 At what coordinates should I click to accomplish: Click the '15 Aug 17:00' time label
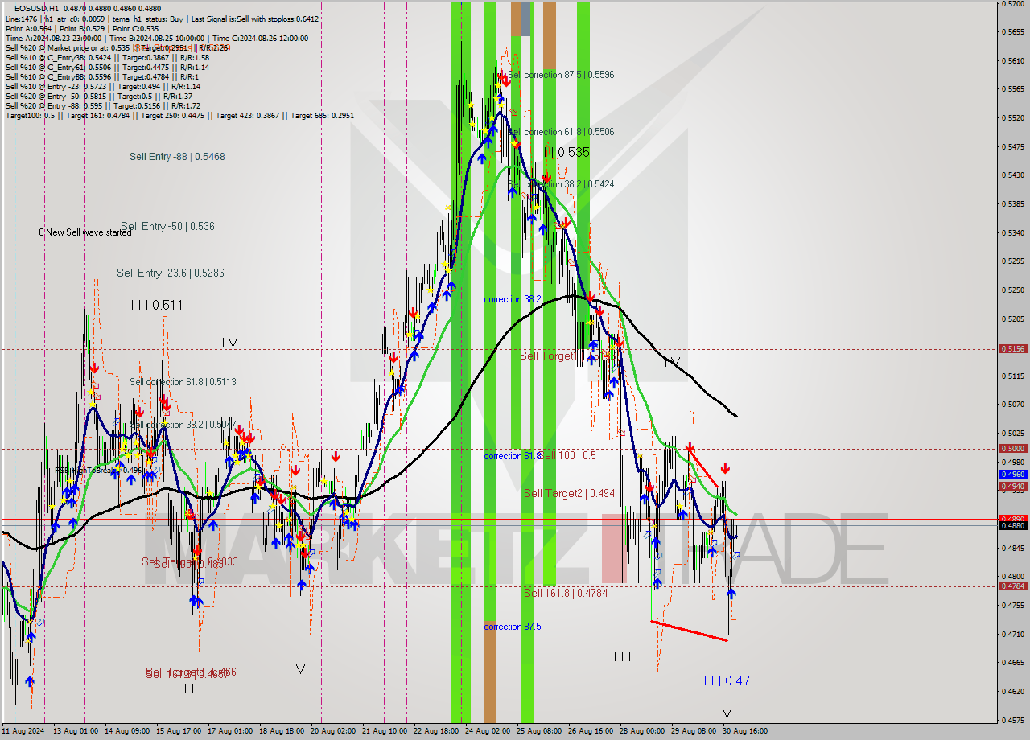coord(179,731)
